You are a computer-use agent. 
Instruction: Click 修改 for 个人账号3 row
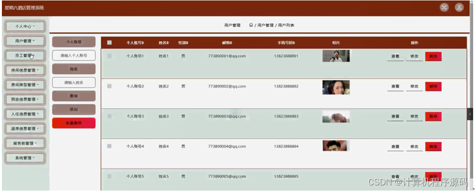[x=415, y=116]
